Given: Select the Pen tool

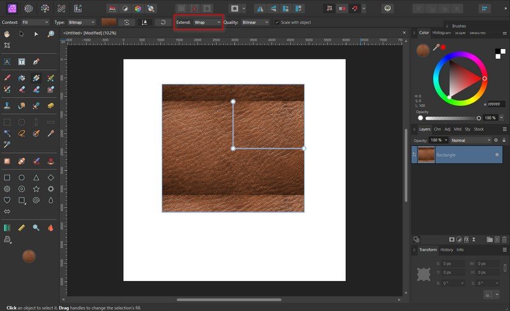Looking at the screenshot, I should (x=36, y=62).
